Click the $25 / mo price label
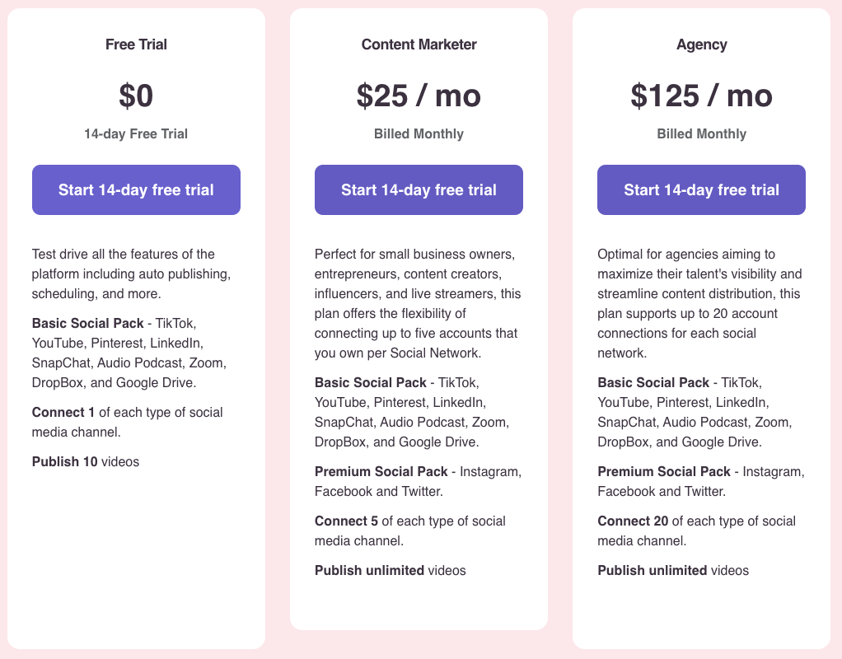 point(419,96)
